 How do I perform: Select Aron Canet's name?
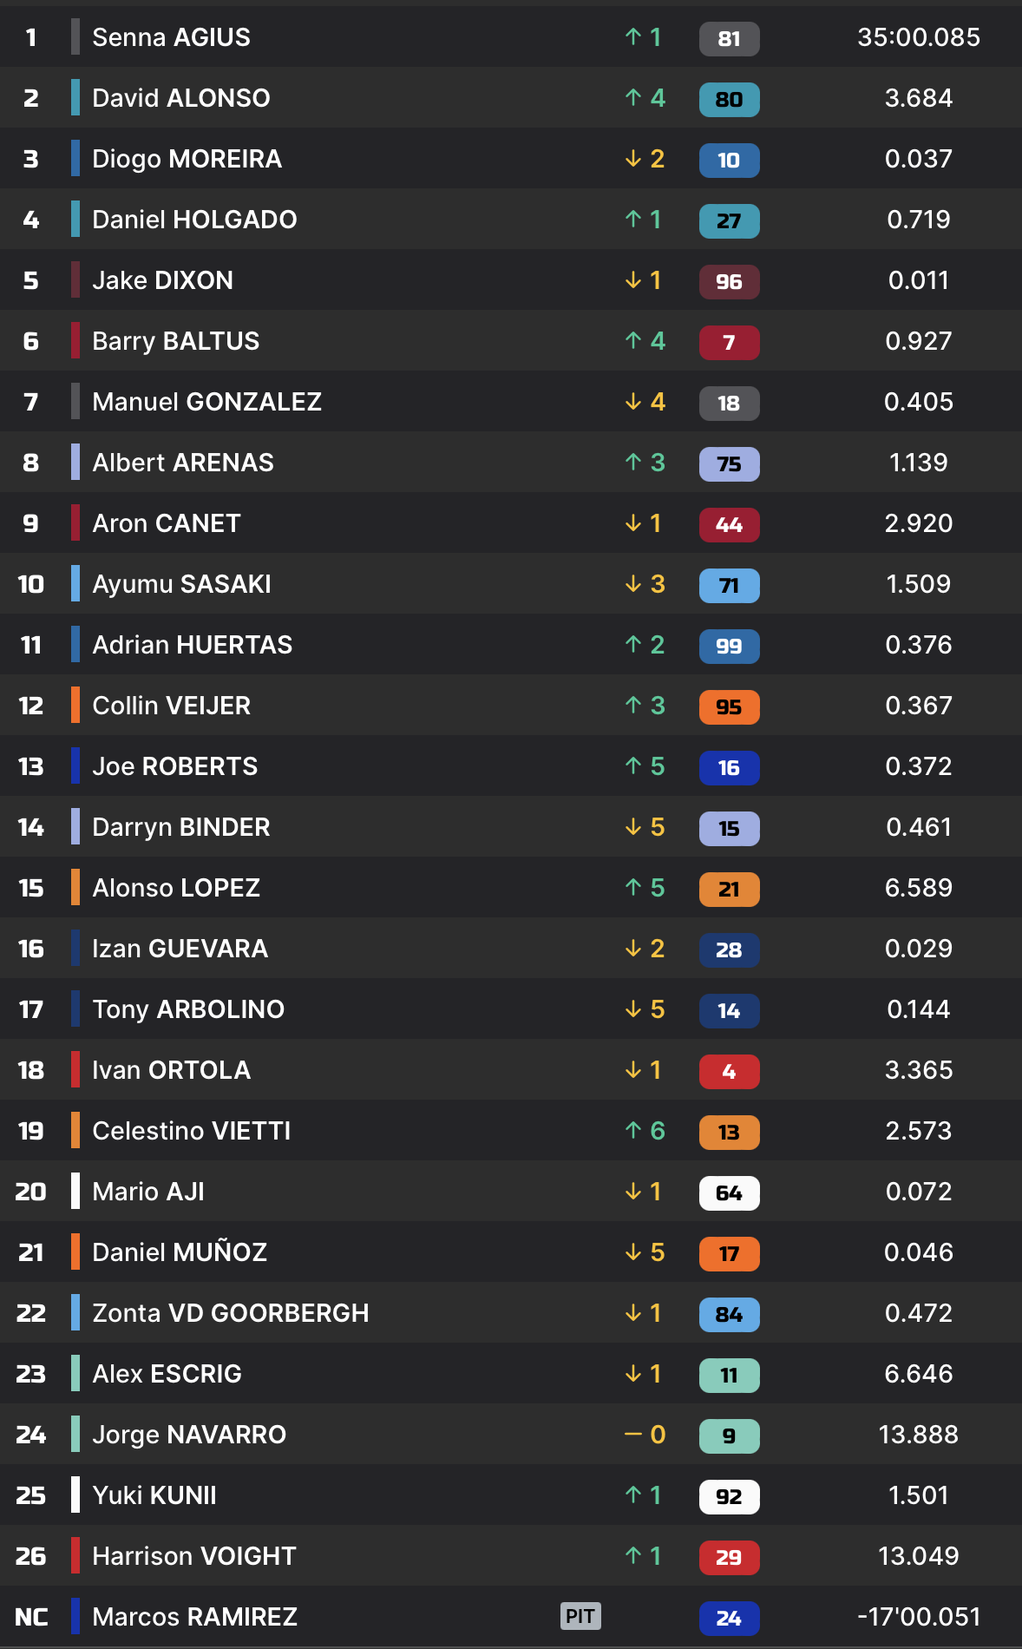[x=166, y=523]
